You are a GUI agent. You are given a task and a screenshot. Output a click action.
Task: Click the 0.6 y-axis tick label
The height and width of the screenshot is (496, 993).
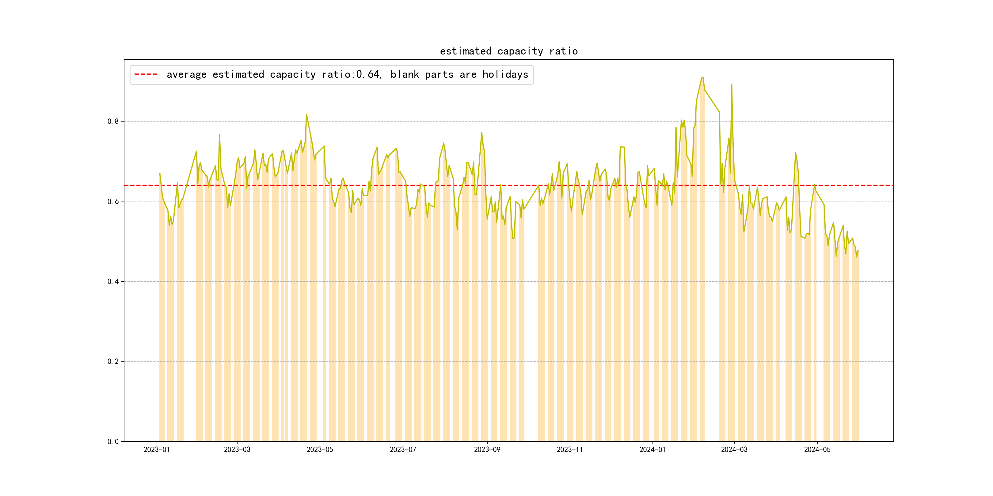[x=113, y=201]
